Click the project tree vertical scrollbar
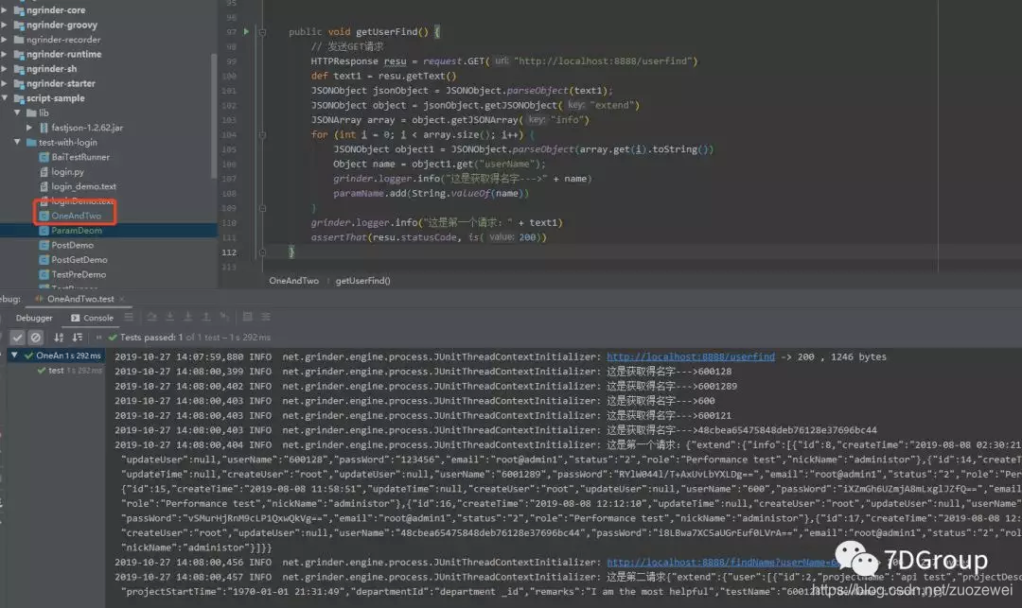 click(x=214, y=114)
